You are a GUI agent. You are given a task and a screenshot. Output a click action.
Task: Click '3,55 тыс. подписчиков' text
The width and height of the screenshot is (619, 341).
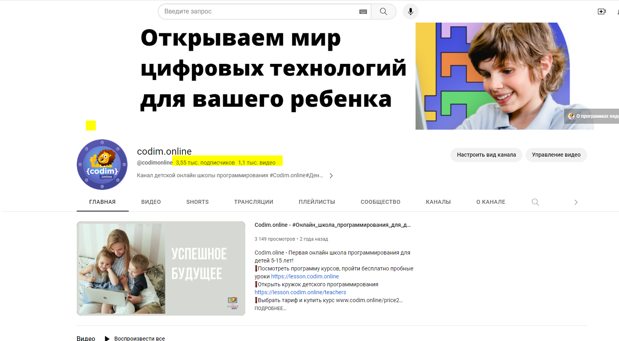tap(205, 163)
